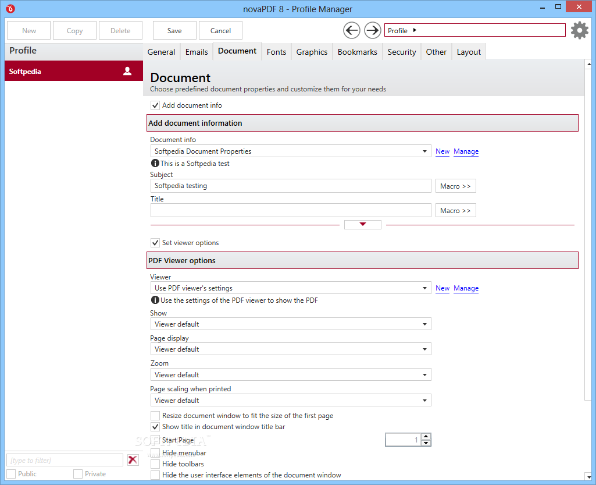Click info icon beside 'Use the settings of the PDF viewer'
Screen dimensions: 596x485
(155, 300)
